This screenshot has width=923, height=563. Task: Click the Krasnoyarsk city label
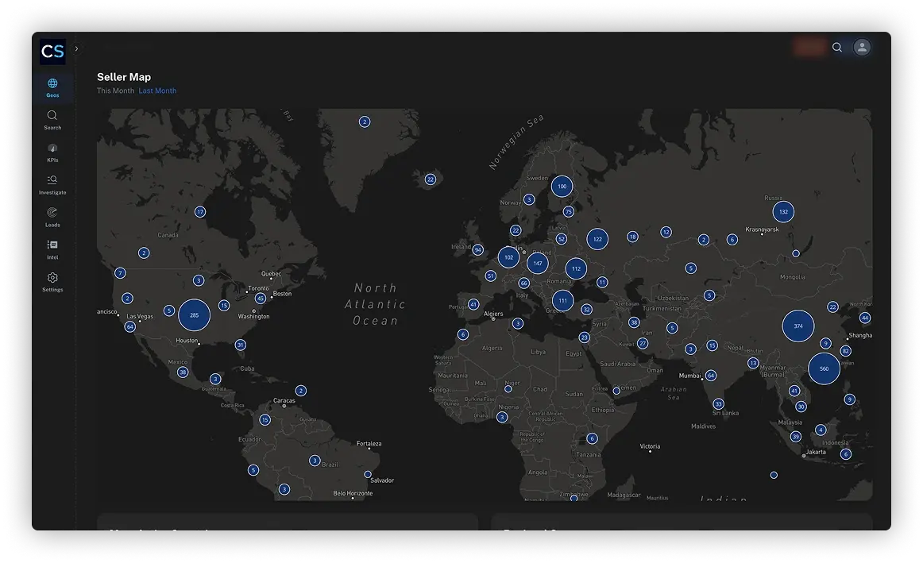pos(762,229)
